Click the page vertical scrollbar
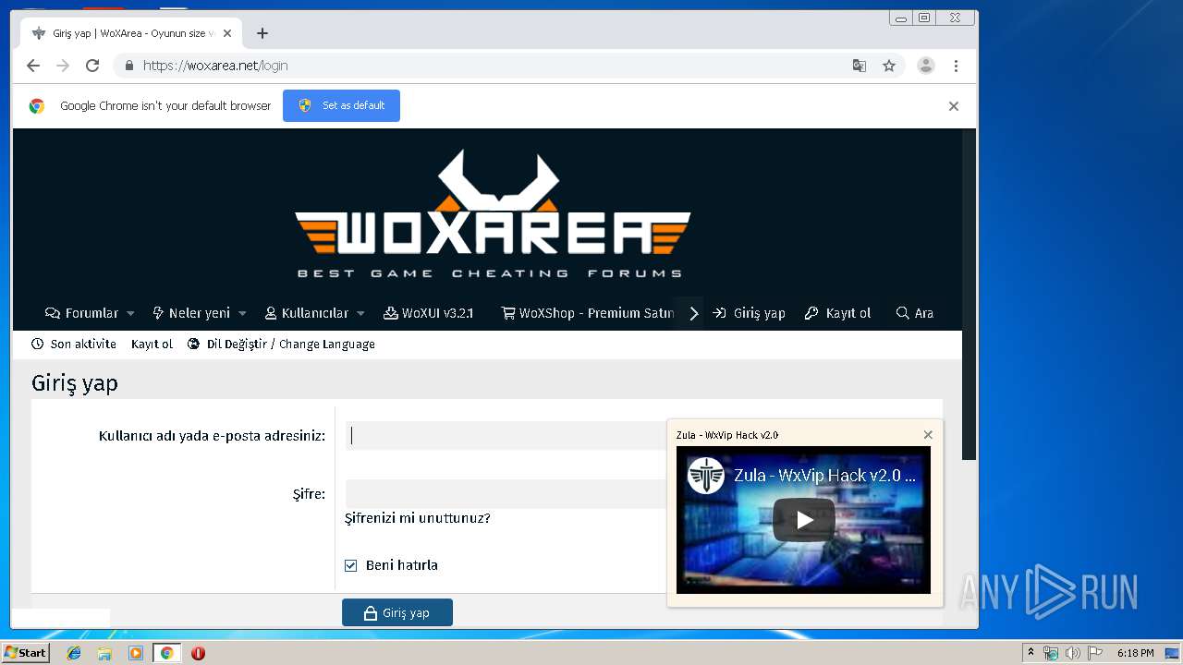Viewport: 1183px width, 665px height. (x=969, y=294)
